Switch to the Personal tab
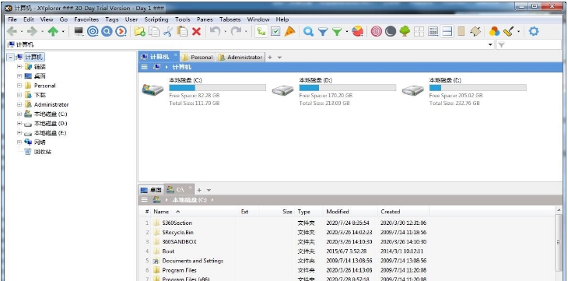The image size is (568, 281). tap(198, 58)
